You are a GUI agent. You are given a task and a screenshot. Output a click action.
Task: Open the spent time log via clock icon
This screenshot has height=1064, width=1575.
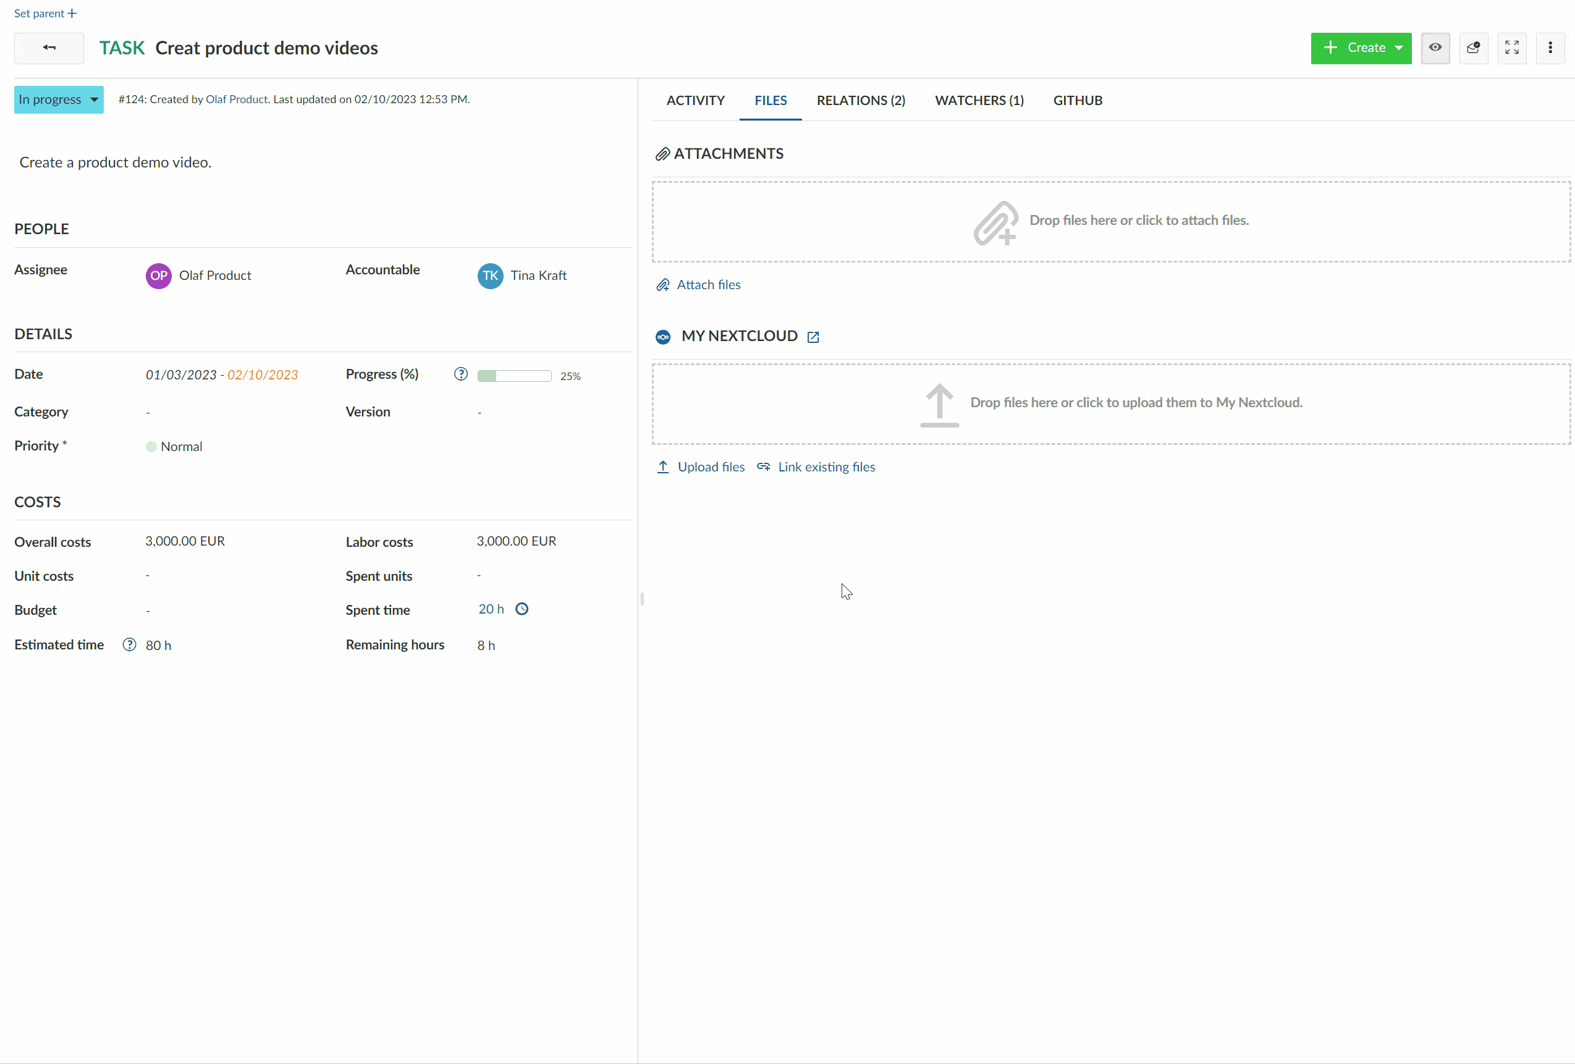point(522,609)
